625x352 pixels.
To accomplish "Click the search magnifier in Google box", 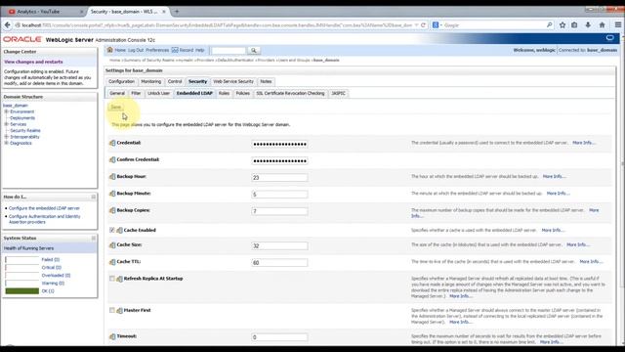I will pos(549,24).
